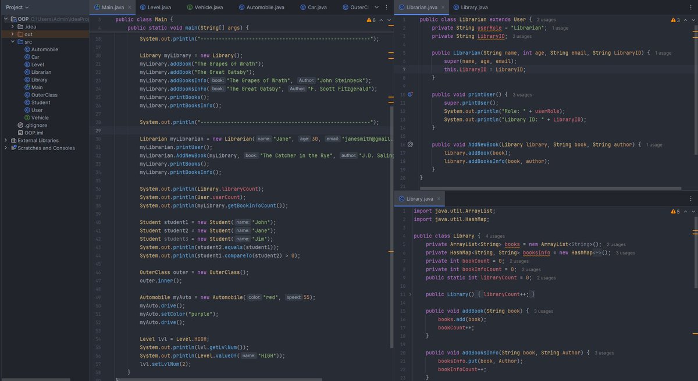This screenshot has width=698, height=381.
Task: Close Library.java tab in bottom-right editor
Action: 439,199
